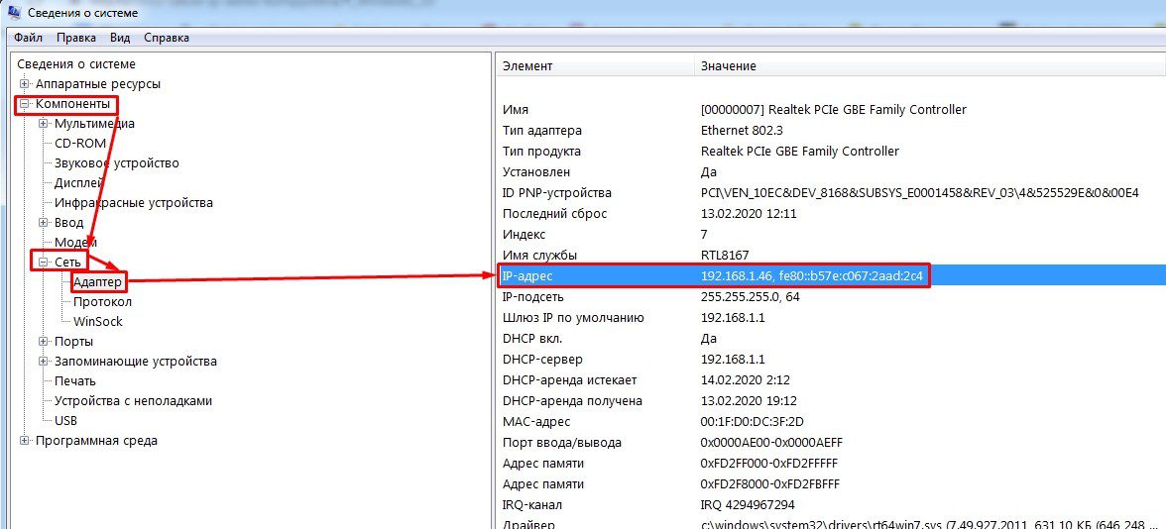This screenshot has height=529, width=1166.
Task: Open the Вид menu
Action: click(120, 38)
